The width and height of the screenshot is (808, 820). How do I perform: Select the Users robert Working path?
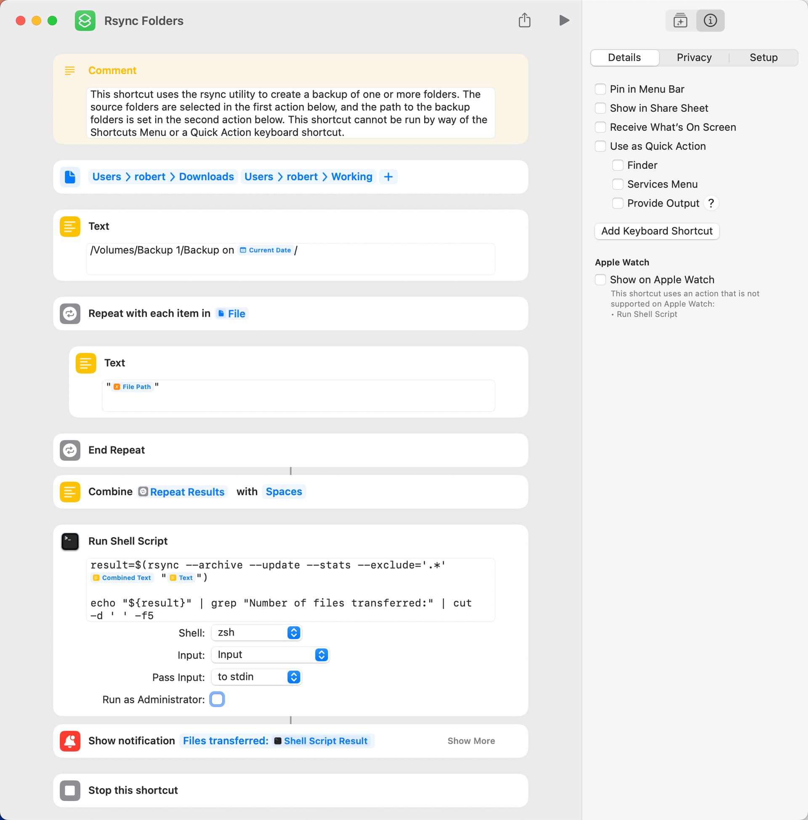click(x=308, y=177)
